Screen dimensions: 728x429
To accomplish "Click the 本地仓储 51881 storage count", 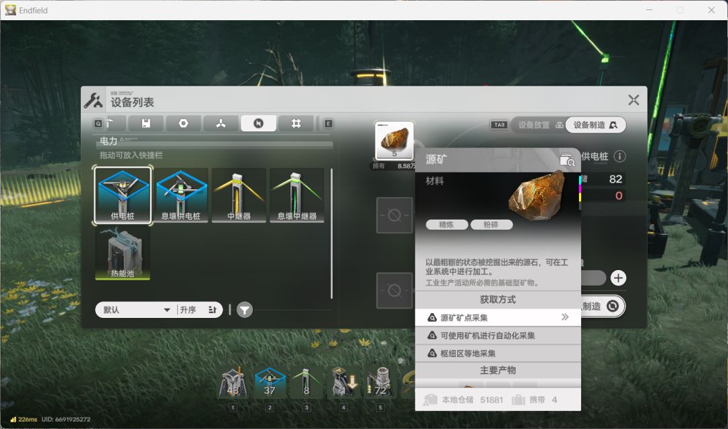I will click(463, 400).
